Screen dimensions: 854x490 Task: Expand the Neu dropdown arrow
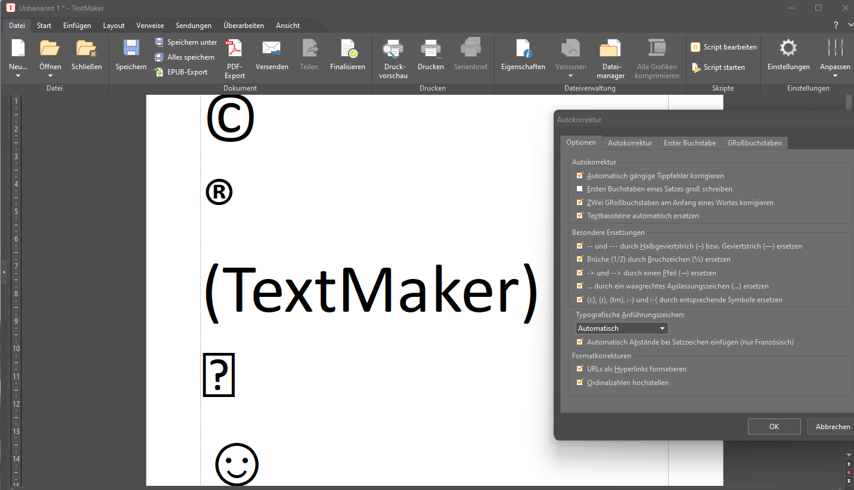(18, 76)
